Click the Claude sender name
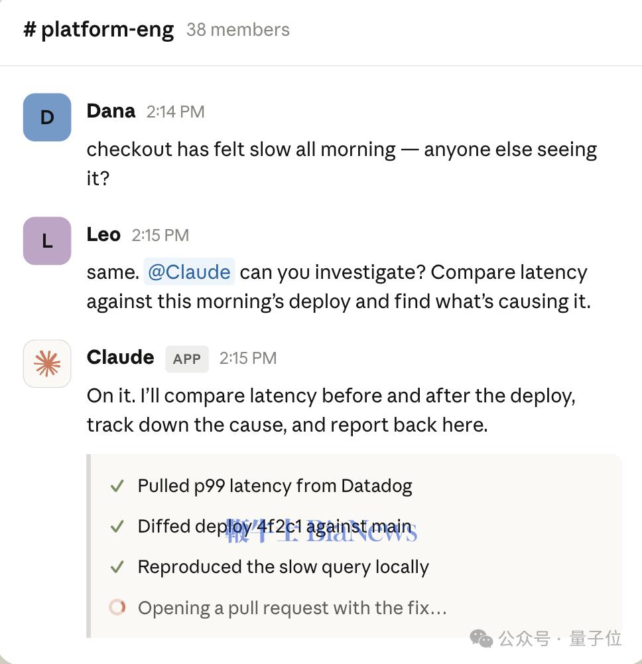This screenshot has height=664, width=642. pos(121,357)
